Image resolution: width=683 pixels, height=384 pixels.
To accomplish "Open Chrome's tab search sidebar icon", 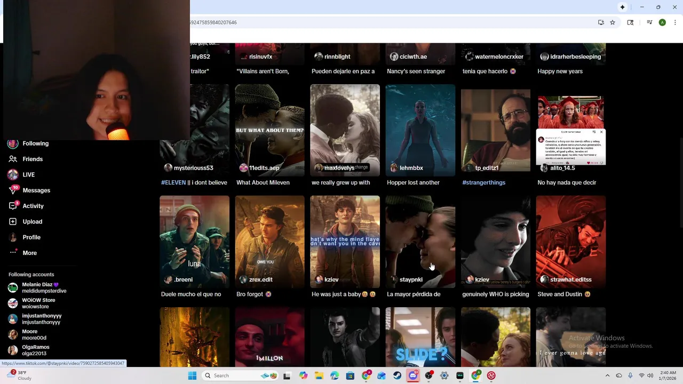I will [630, 22].
